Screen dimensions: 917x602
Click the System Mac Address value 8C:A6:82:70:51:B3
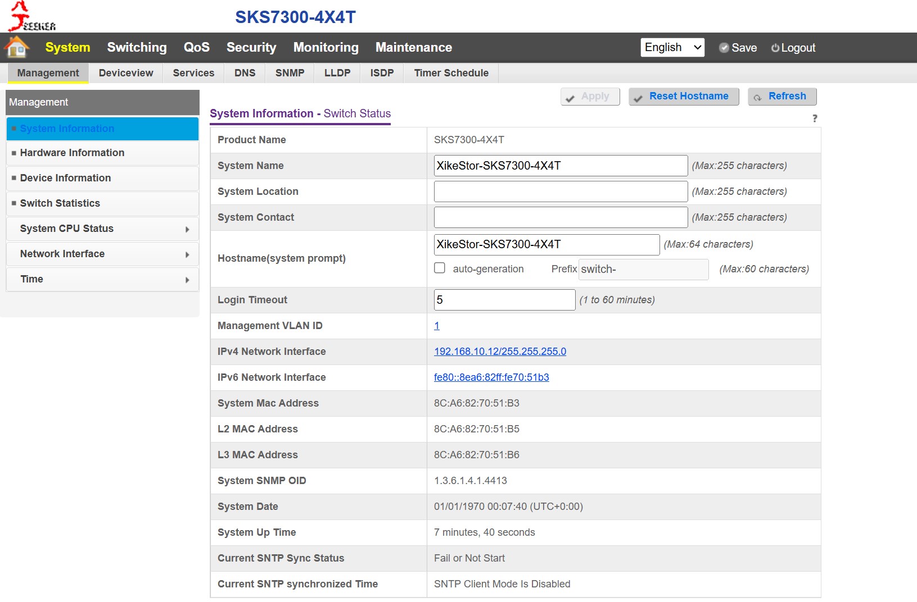(x=477, y=403)
